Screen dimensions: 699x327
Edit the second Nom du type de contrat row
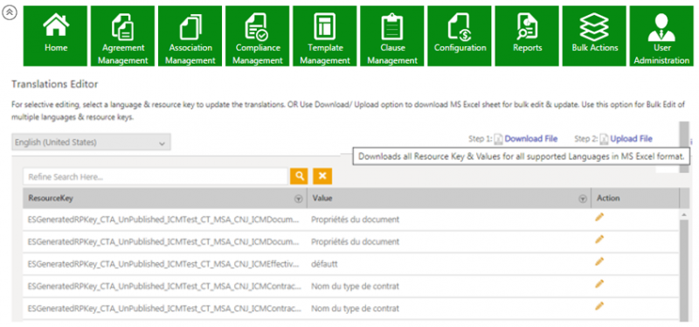click(599, 306)
